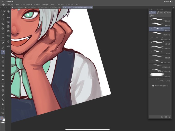Choose the 重ねムラブラシ brush

pos(160,61)
